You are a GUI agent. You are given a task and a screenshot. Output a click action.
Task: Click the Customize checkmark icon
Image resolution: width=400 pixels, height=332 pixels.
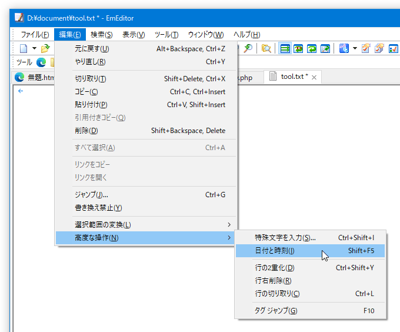[x=393, y=48]
